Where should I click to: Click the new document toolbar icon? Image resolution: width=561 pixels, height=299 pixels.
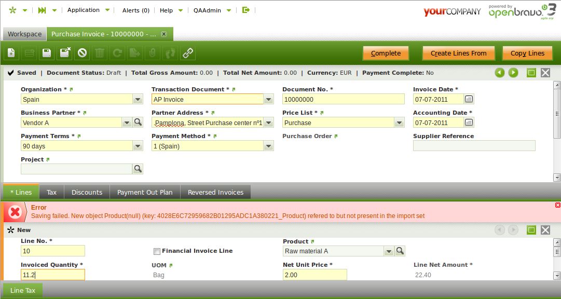tap(11, 53)
